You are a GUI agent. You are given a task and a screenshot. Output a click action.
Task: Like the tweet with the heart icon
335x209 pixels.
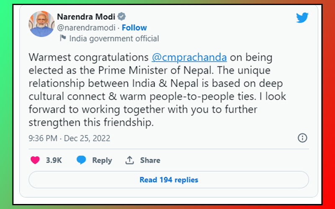36,160
